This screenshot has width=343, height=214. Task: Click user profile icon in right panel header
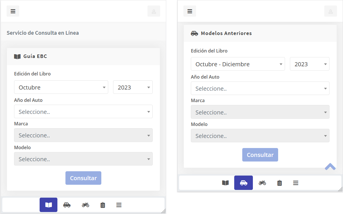pos(331,11)
